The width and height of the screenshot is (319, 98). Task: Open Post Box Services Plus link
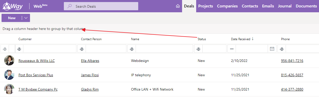coord(36,75)
